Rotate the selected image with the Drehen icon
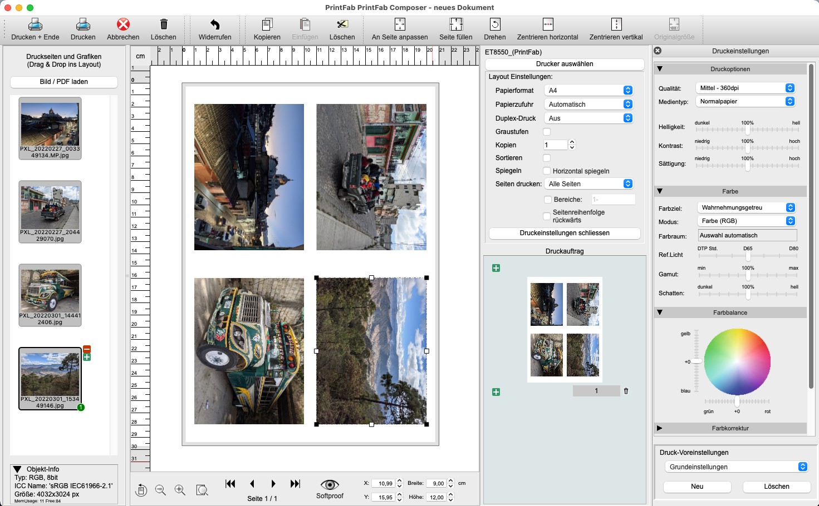The image size is (819, 506). click(494, 25)
